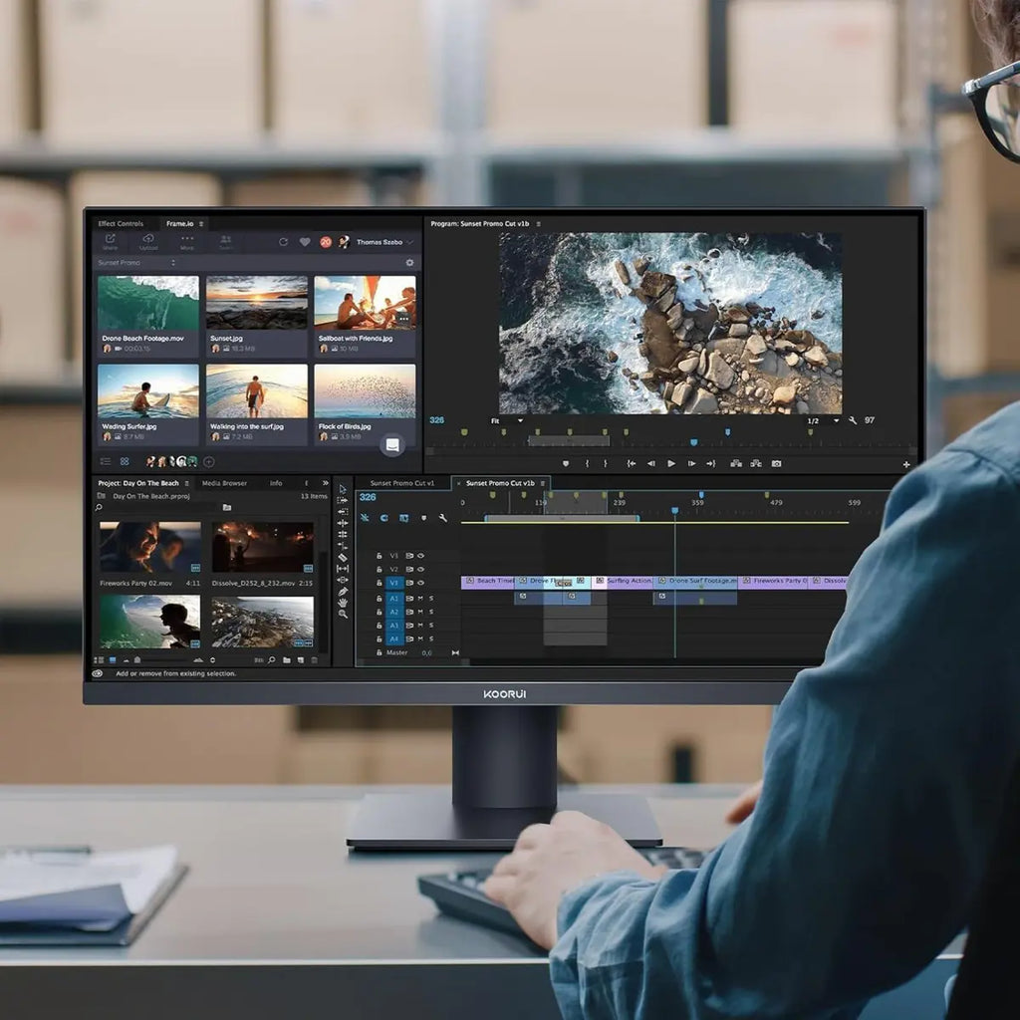The width and height of the screenshot is (1020, 1020).
Task: Select the Hand tool in the tools panel
Action: pyautogui.click(x=343, y=603)
